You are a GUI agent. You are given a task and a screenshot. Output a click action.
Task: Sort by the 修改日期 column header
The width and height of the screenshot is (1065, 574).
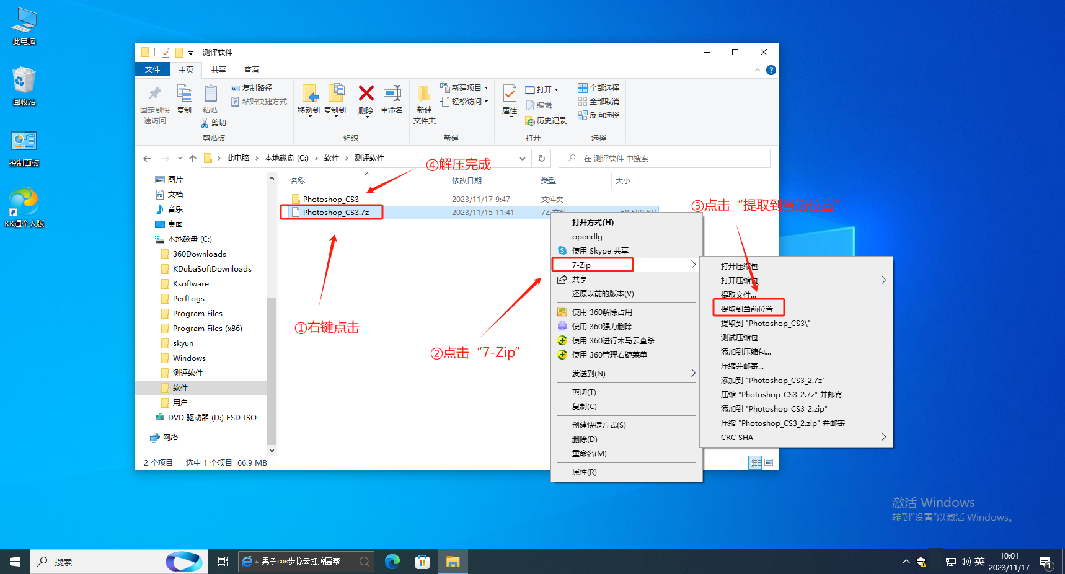point(467,181)
